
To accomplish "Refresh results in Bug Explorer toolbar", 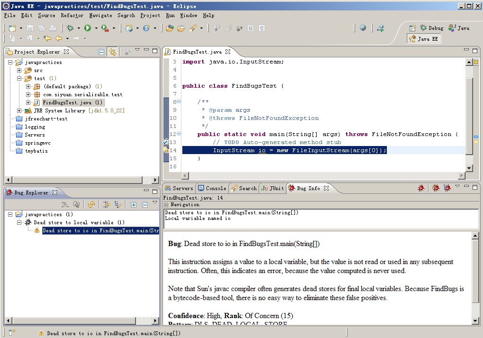I will [x=91, y=204].
